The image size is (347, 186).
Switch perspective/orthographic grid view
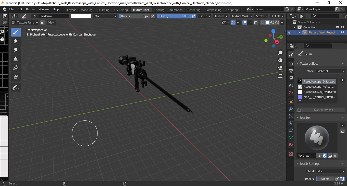tap(280, 76)
